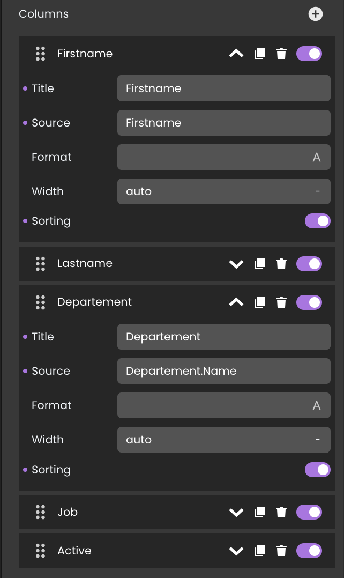
Task: Open Format options for Departement column
Action: (223, 405)
